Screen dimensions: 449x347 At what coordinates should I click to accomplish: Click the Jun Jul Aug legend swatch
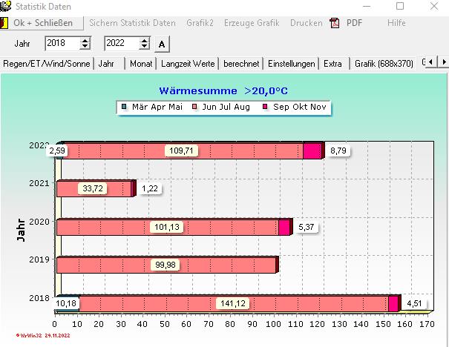coord(195,108)
